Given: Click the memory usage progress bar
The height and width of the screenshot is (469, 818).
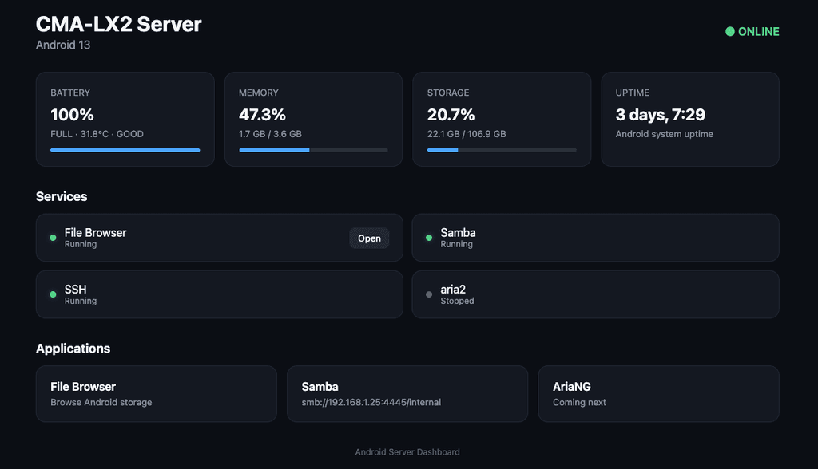Looking at the screenshot, I should pyautogui.click(x=313, y=150).
